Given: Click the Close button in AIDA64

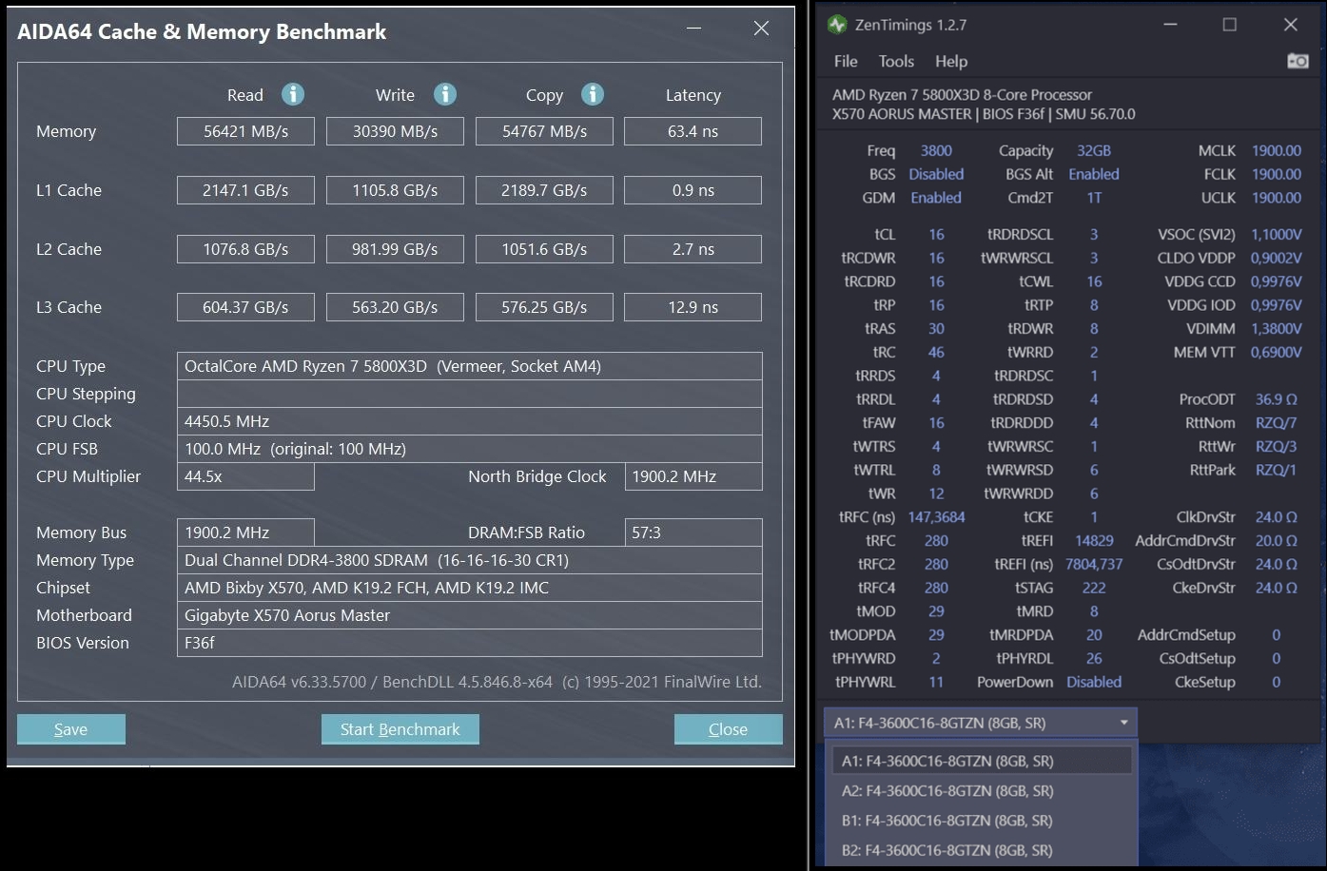Looking at the screenshot, I should tap(728, 729).
